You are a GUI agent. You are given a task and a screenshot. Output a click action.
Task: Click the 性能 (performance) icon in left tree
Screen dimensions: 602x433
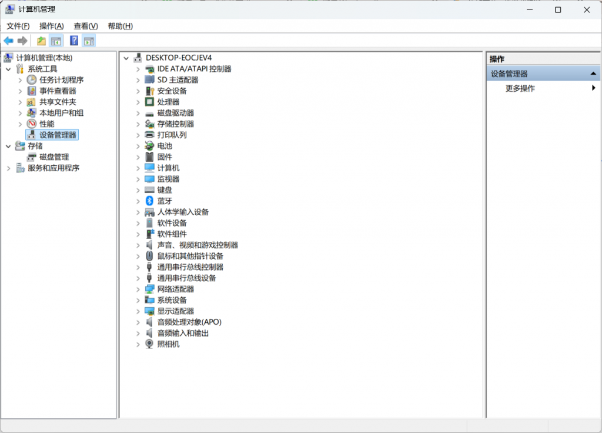[x=32, y=124]
